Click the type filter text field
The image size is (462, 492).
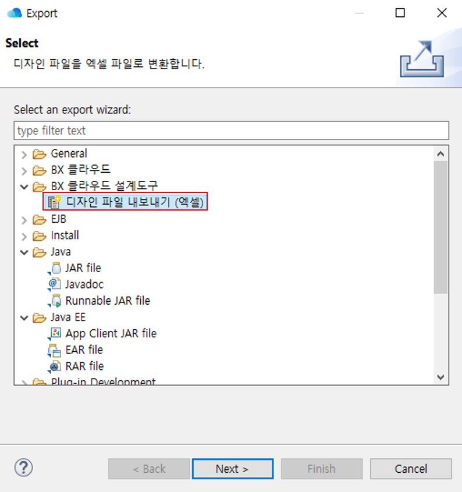231,130
